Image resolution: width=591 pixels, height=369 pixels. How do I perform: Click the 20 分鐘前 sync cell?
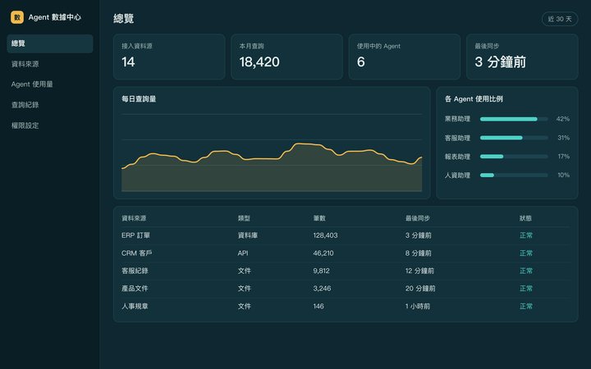pyautogui.click(x=420, y=289)
